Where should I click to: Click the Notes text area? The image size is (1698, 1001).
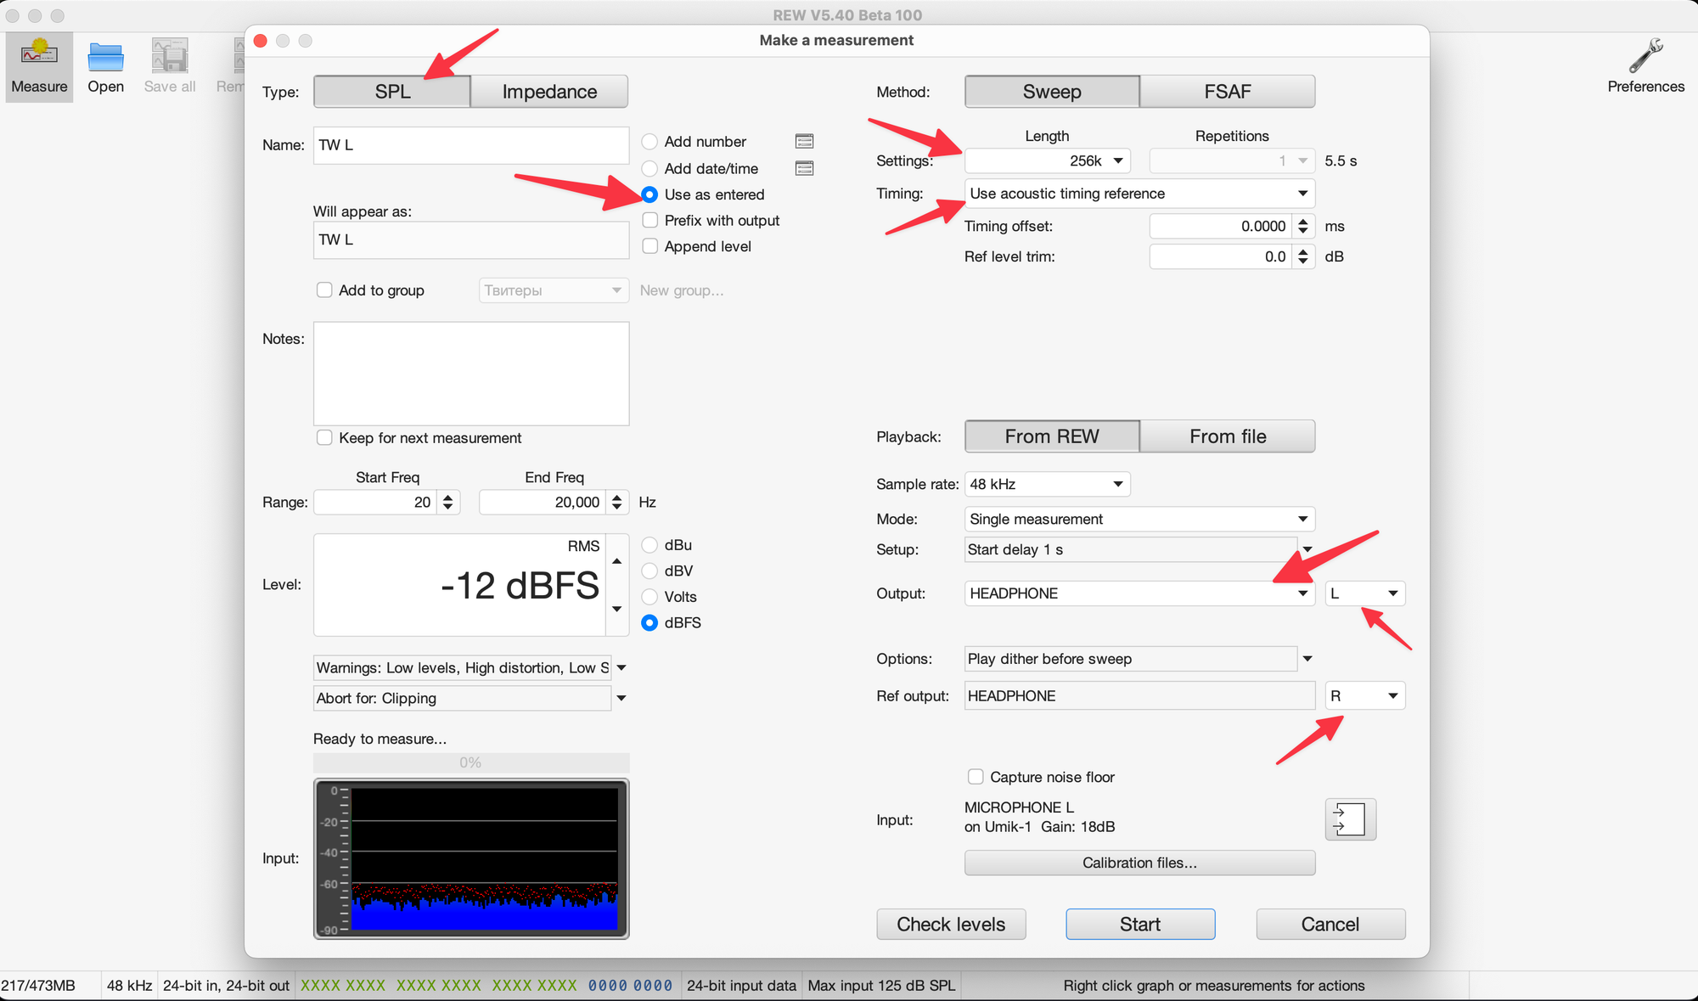tap(471, 374)
